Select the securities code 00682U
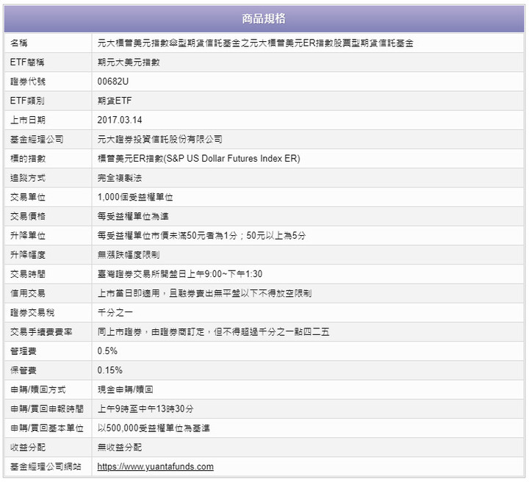 (112, 82)
